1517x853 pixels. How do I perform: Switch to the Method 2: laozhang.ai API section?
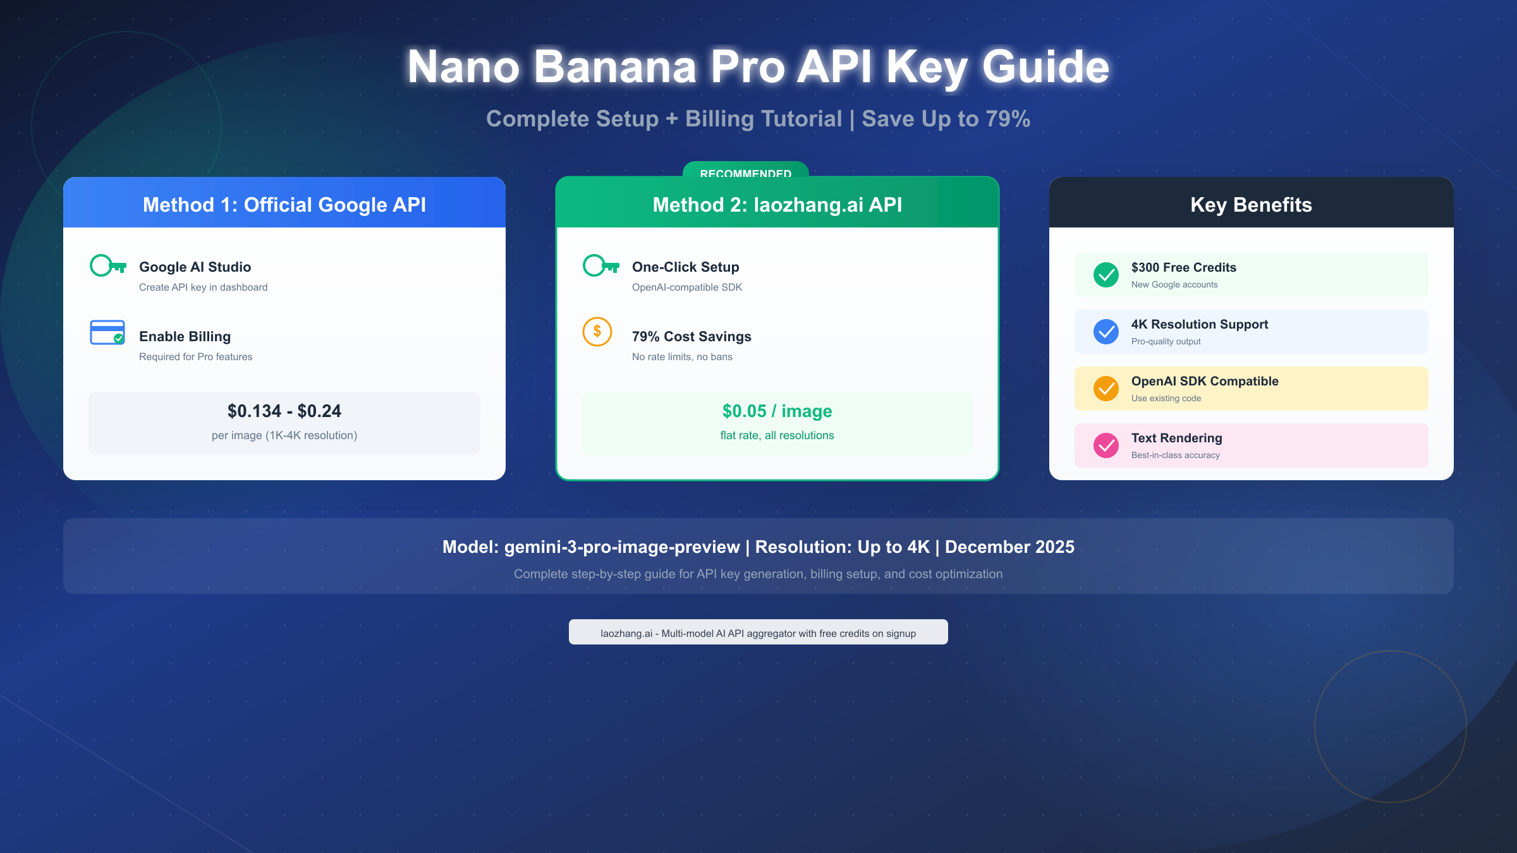point(777,205)
